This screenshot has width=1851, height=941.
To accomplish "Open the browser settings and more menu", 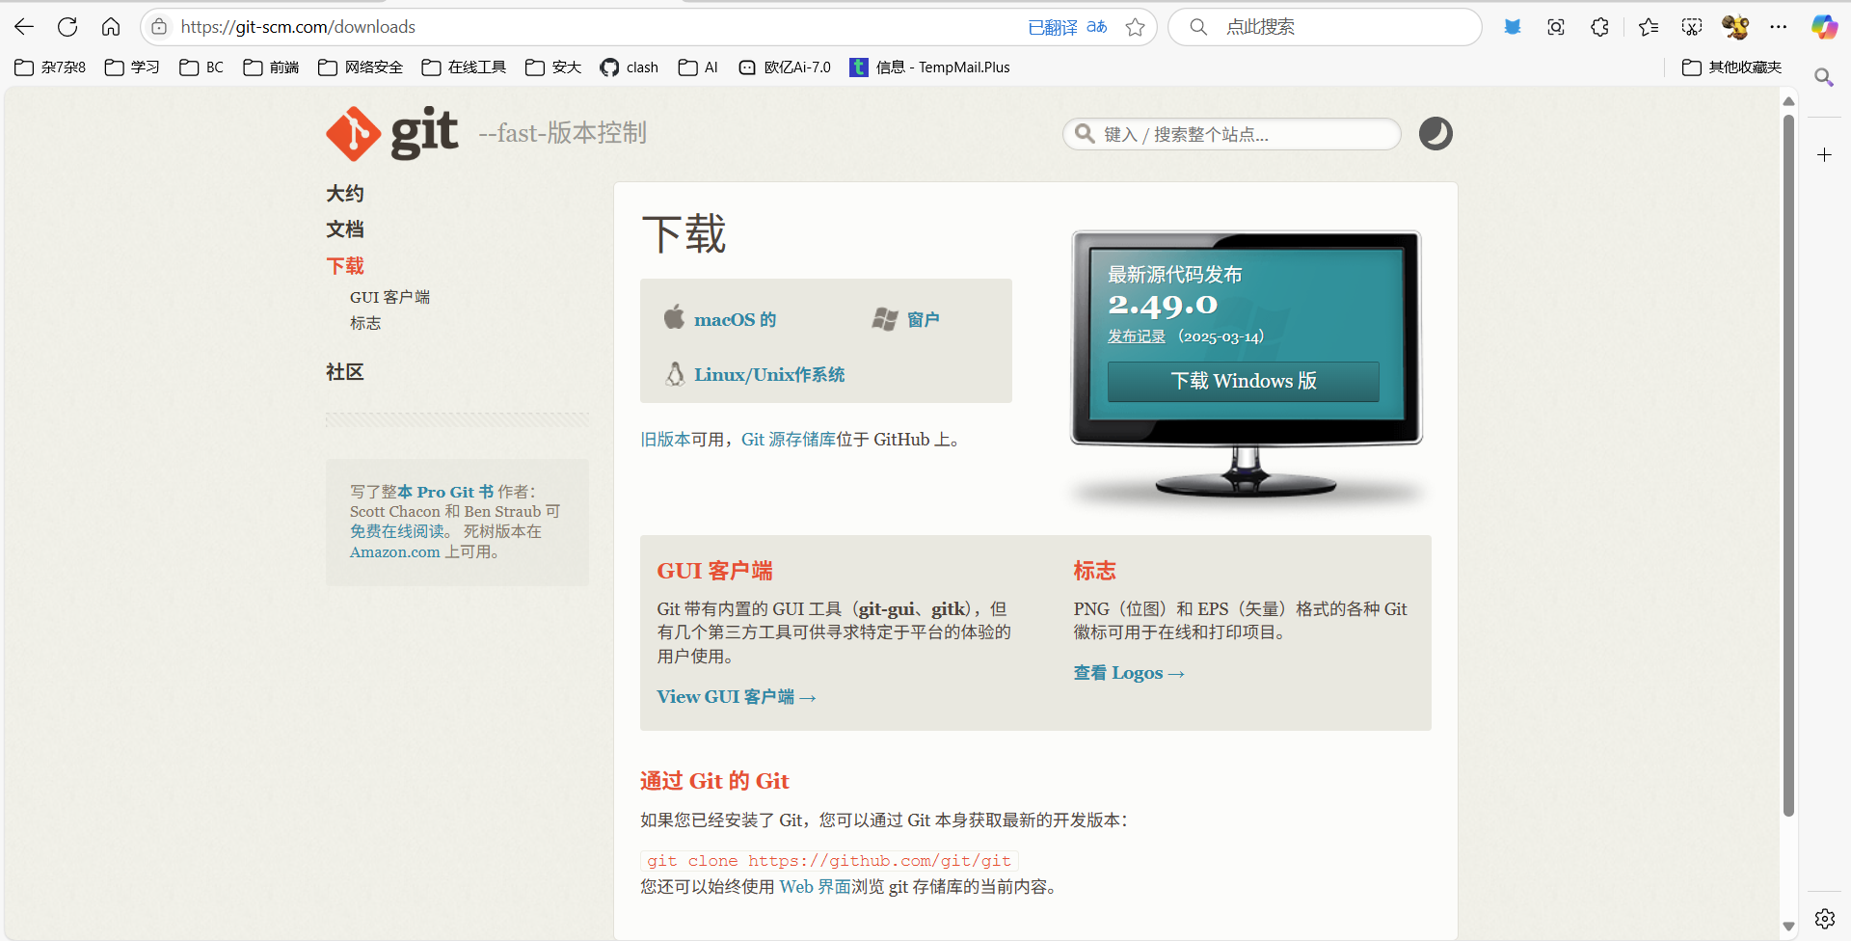I will pos(1779,27).
